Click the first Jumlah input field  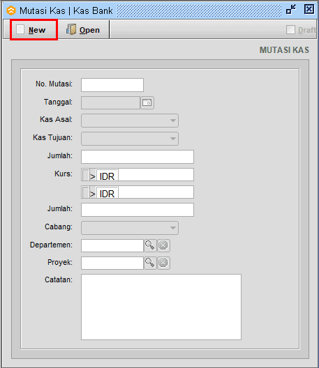(138, 157)
